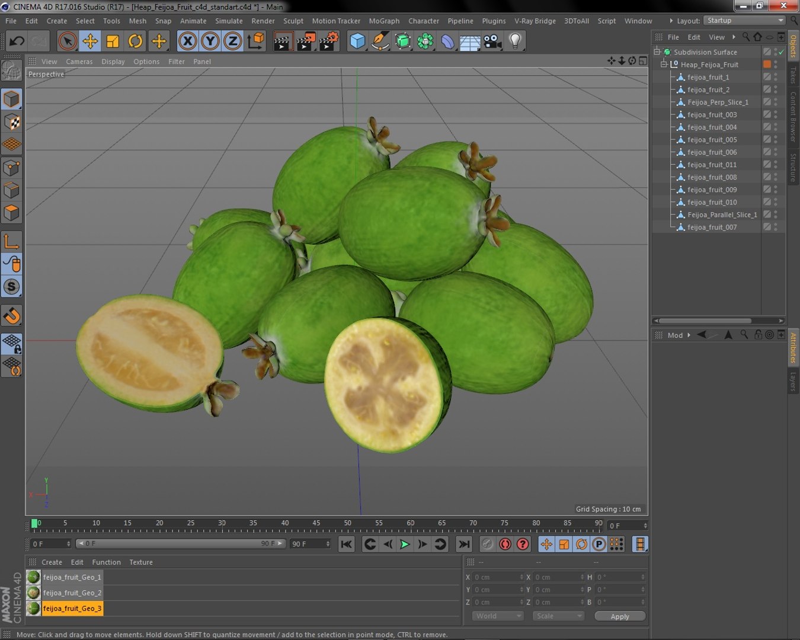
Task: Toggle visibility dots for feijoa_fruit_007
Action: (776, 227)
